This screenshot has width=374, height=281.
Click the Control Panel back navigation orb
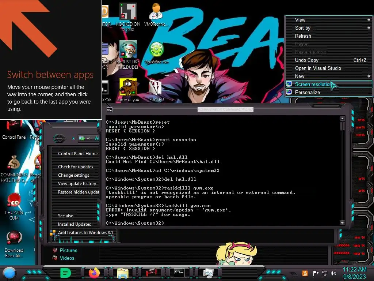[x=59, y=138]
